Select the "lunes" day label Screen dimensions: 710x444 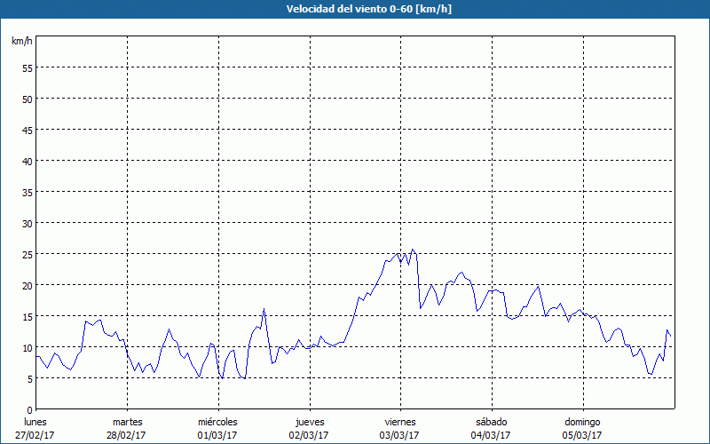click(x=35, y=422)
